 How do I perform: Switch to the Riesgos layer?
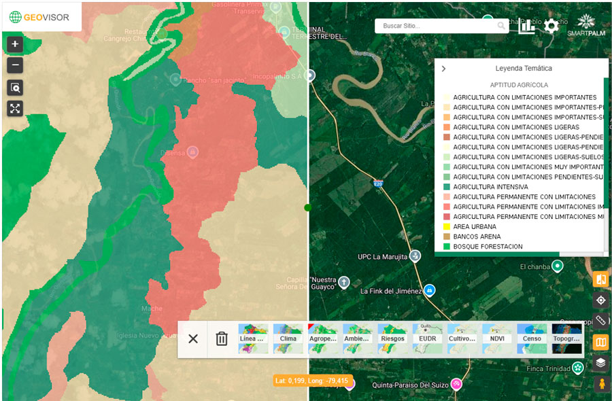click(392, 338)
